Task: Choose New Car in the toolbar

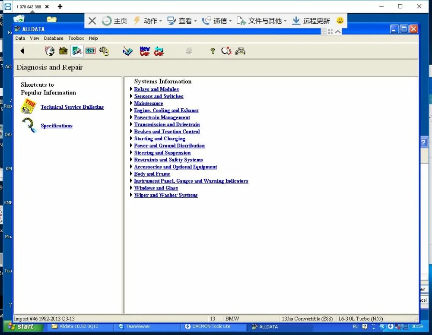Action: (x=145, y=51)
